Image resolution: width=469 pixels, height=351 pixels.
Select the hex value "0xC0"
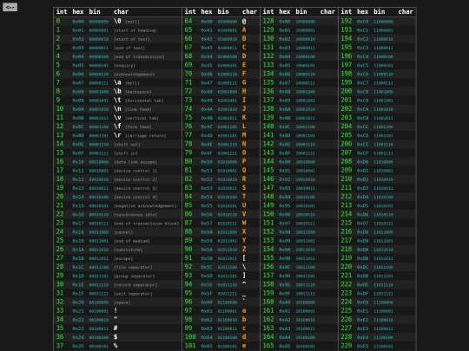click(362, 22)
